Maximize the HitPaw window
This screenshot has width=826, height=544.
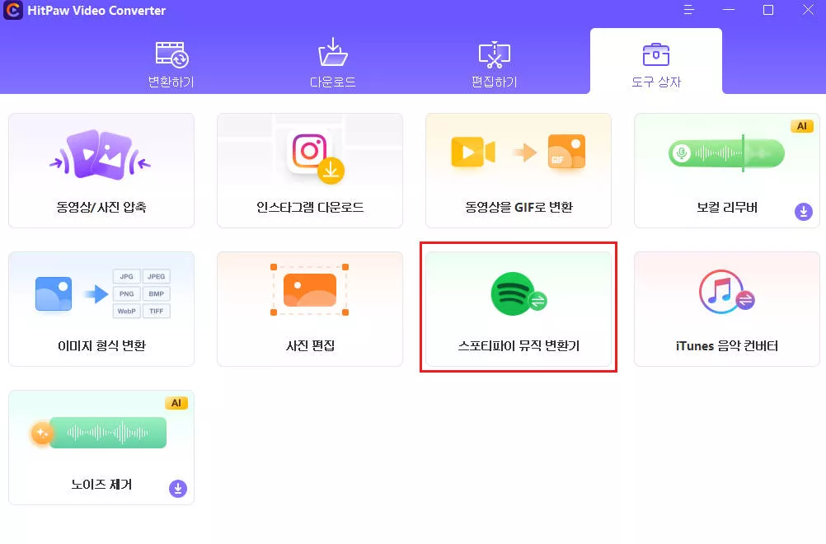click(x=768, y=10)
